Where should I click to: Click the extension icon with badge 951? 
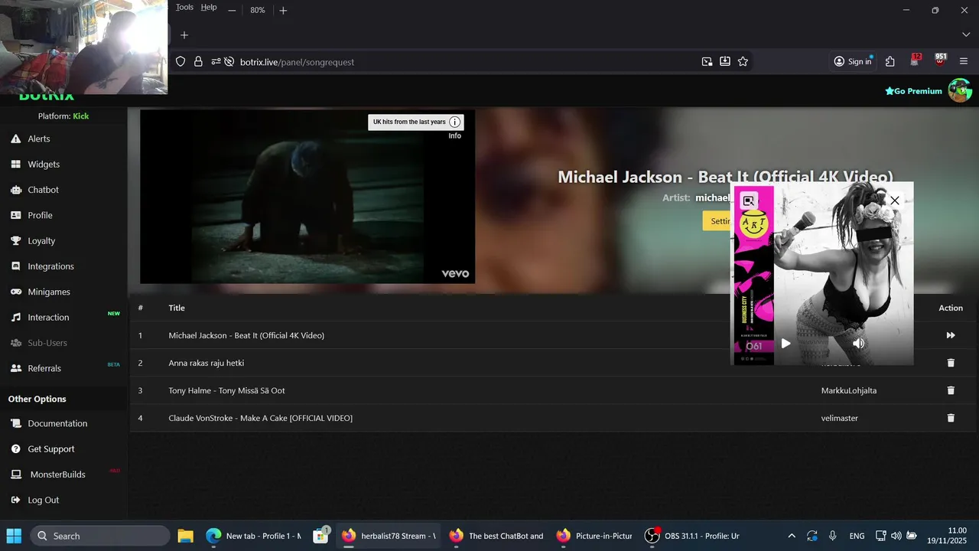coord(940,60)
